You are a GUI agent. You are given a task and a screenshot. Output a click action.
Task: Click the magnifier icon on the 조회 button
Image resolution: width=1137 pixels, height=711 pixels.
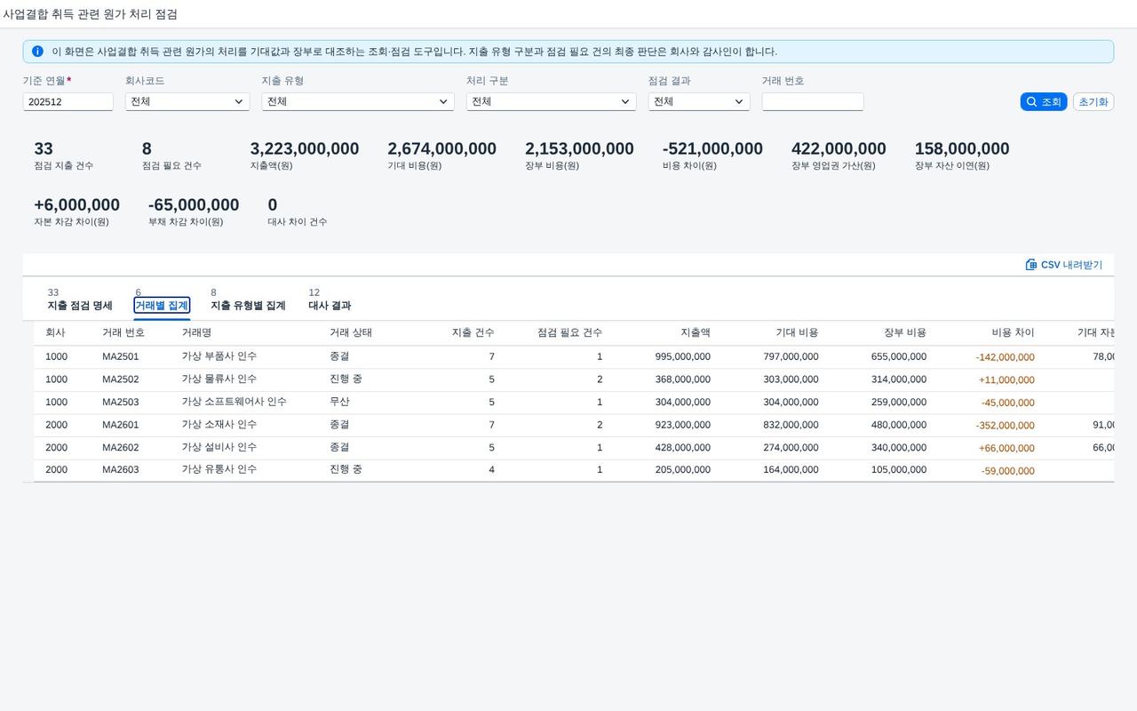pos(1031,102)
